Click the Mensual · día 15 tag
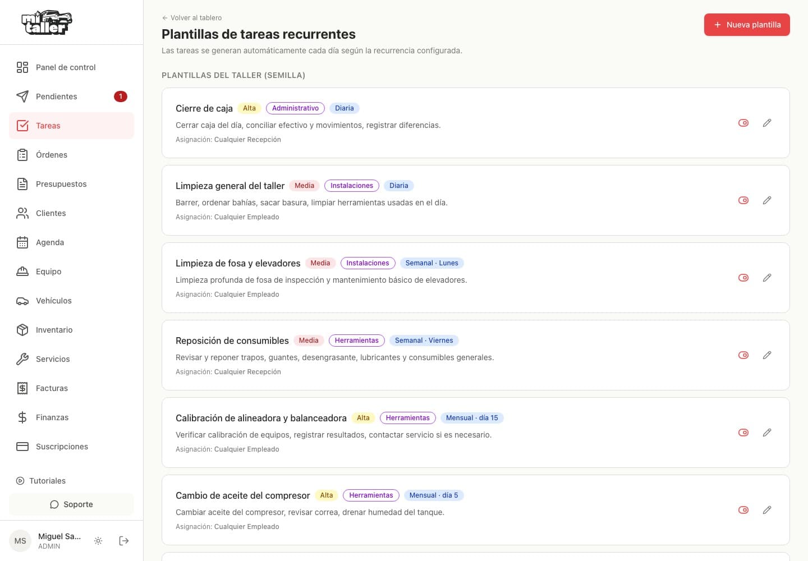Image resolution: width=808 pixels, height=561 pixels. click(x=472, y=418)
